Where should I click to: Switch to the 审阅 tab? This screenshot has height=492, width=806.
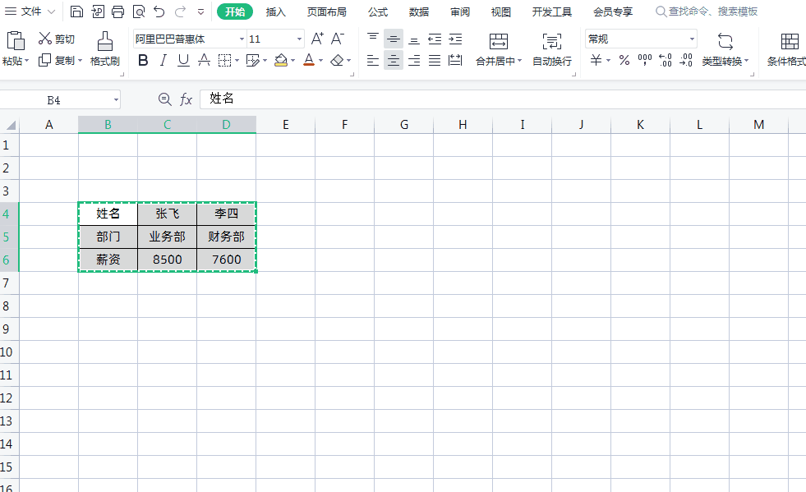click(x=459, y=11)
